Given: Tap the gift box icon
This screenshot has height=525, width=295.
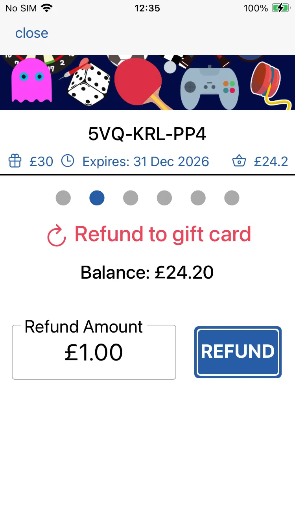Looking at the screenshot, I should click(15, 161).
